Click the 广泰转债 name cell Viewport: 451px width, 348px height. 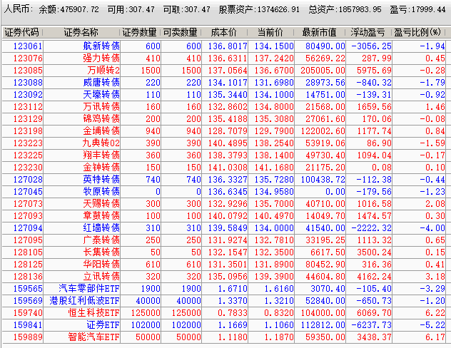tap(101, 240)
